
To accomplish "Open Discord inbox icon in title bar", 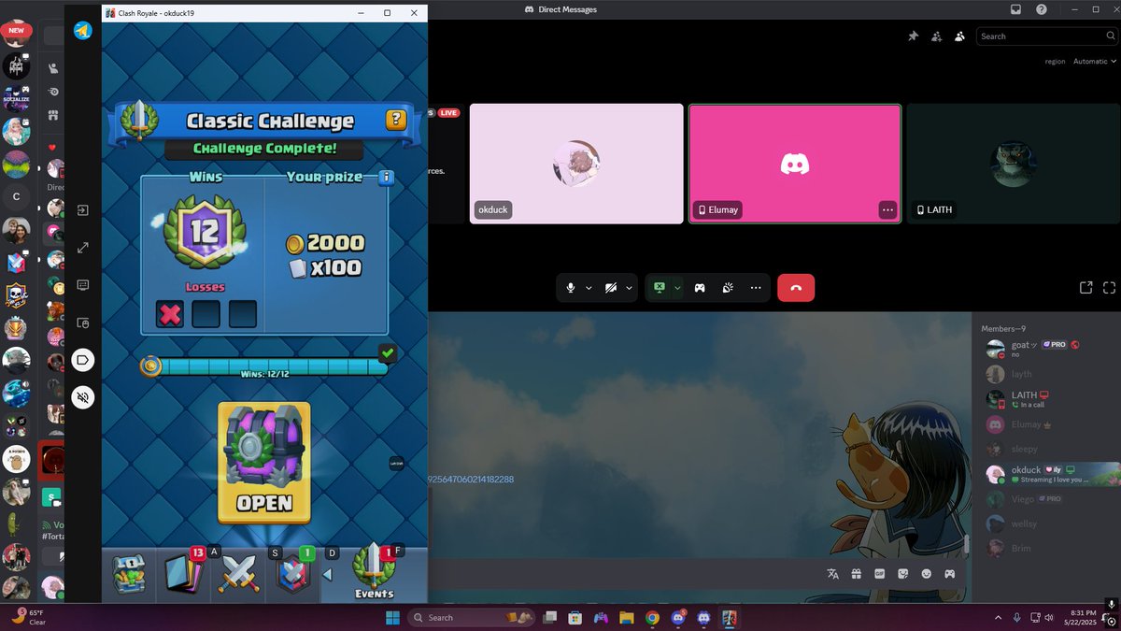I will 1015,9.
